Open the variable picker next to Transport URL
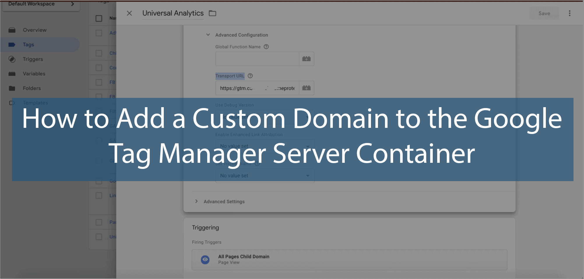This screenshot has width=584, height=279. tap(306, 88)
